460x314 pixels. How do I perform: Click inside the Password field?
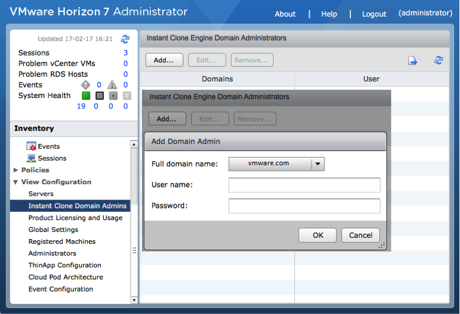(x=304, y=206)
